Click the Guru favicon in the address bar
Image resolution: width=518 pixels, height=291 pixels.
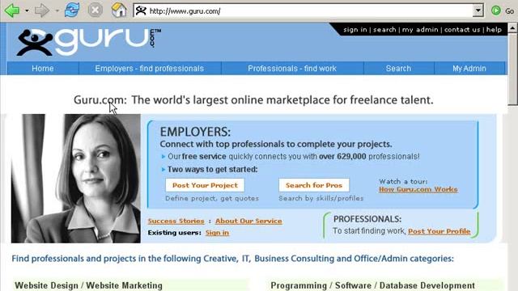click(141, 11)
